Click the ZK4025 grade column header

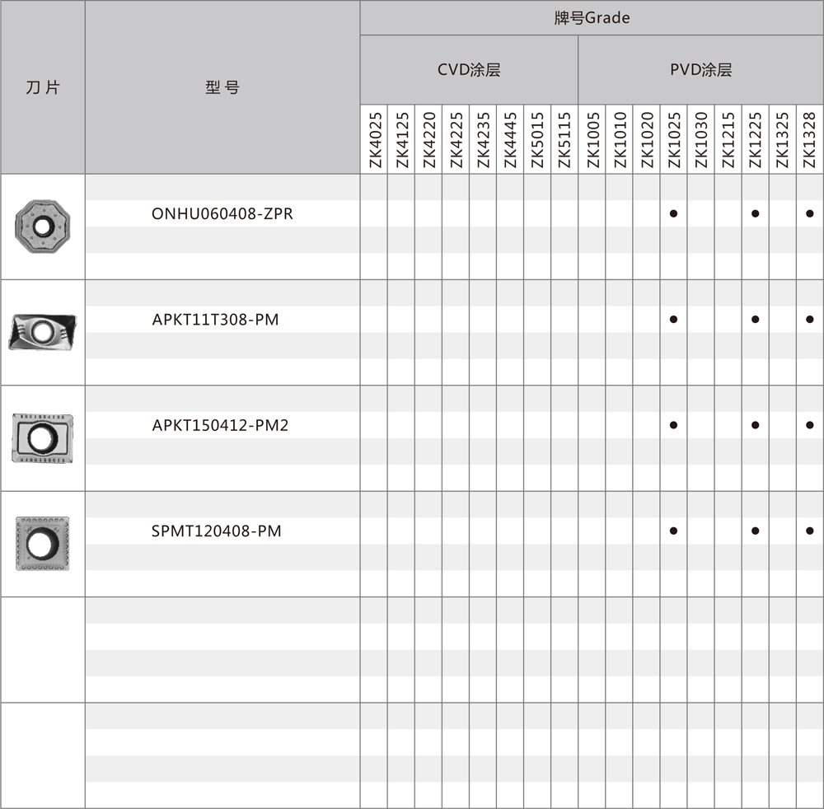(374, 140)
